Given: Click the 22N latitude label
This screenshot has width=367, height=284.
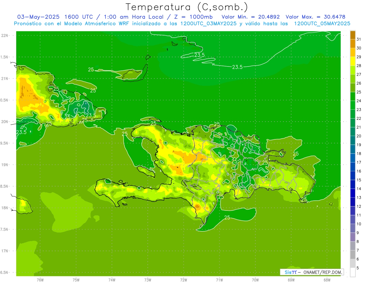Looking at the screenshot, I should pos(5,36).
